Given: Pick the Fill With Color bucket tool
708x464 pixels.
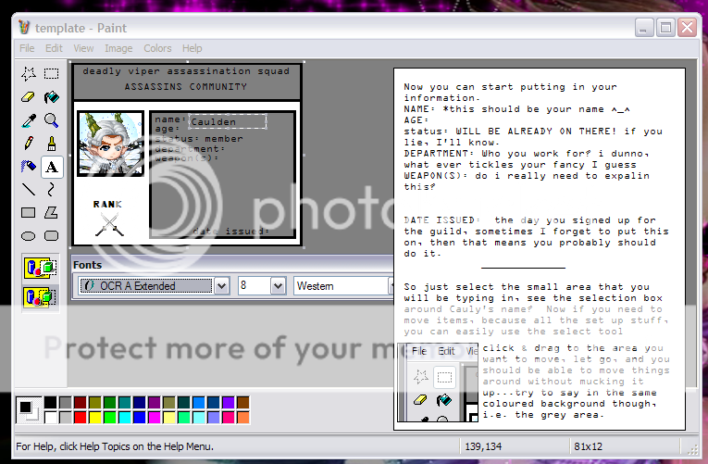Looking at the screenshot, I should 52,97.
